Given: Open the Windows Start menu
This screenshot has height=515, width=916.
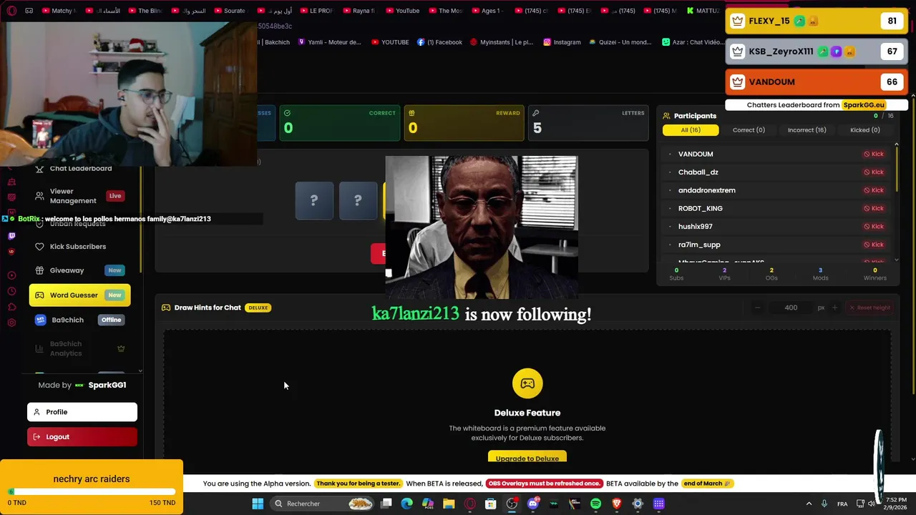Looking at the screenshot, I should click(258, 504).
